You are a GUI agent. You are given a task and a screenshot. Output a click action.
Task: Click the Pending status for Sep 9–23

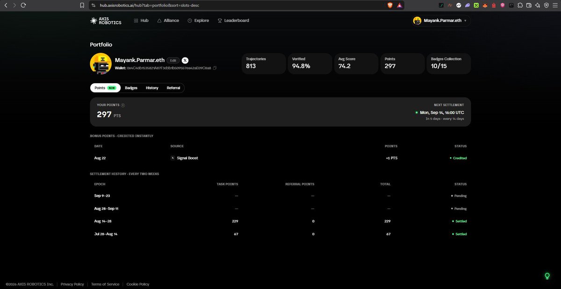click(459, 196)
